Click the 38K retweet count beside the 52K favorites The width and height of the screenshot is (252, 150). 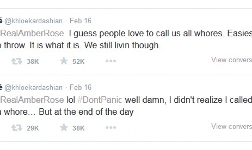pos(33,61)
